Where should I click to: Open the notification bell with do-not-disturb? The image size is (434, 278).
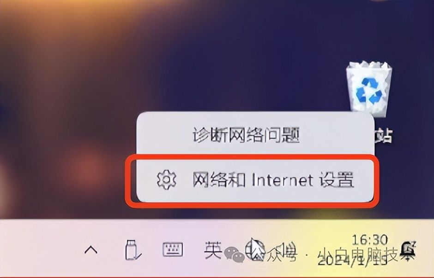pos(410,249)
